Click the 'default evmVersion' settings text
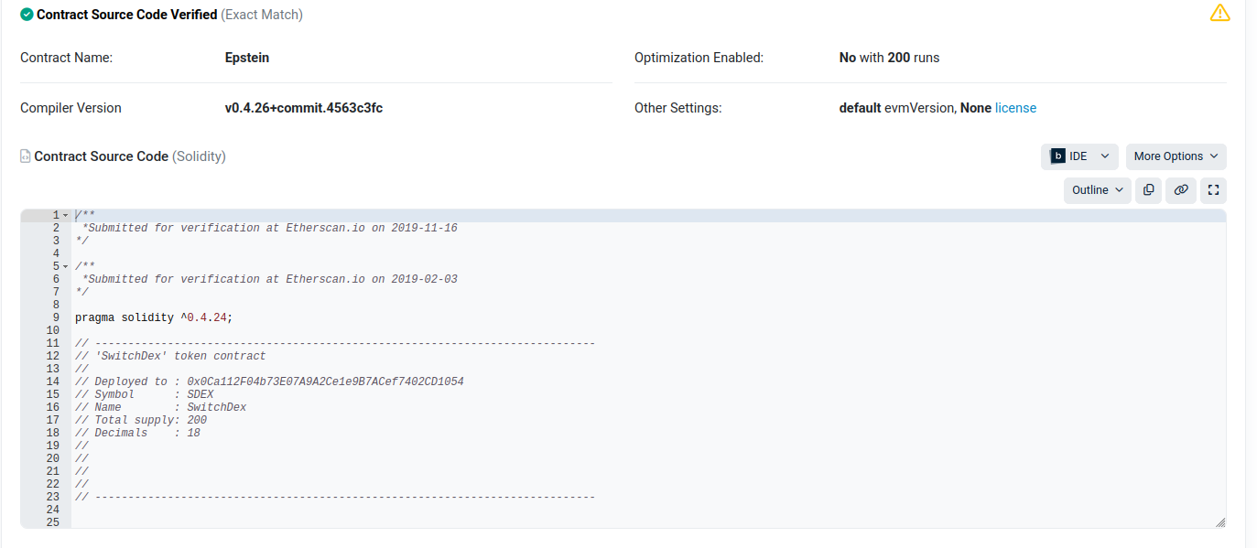The image size is (1257, 548). (x=897, y=108)
